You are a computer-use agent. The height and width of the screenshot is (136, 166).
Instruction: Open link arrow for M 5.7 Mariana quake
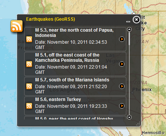tap(122, 86)
